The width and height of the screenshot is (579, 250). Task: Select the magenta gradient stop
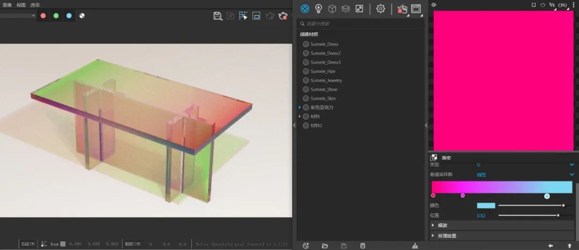(463, 195)
